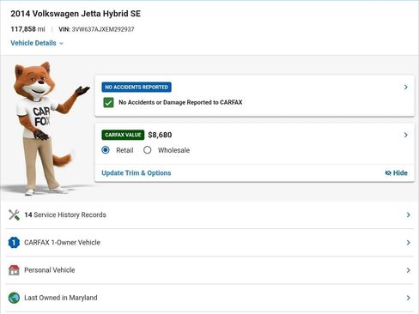The image size is (419, 314).
Task: Expand the Last Owned in Maryland row
Action: pyautogui.click(x=209, y=298)
